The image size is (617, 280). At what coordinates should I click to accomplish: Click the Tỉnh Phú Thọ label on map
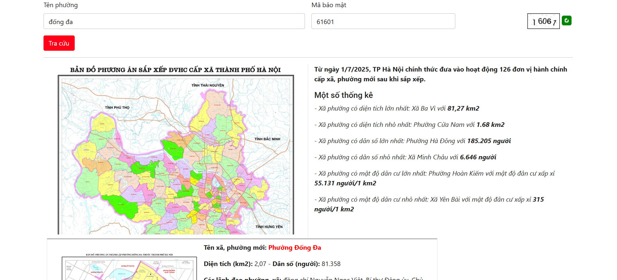coord(117,108)
